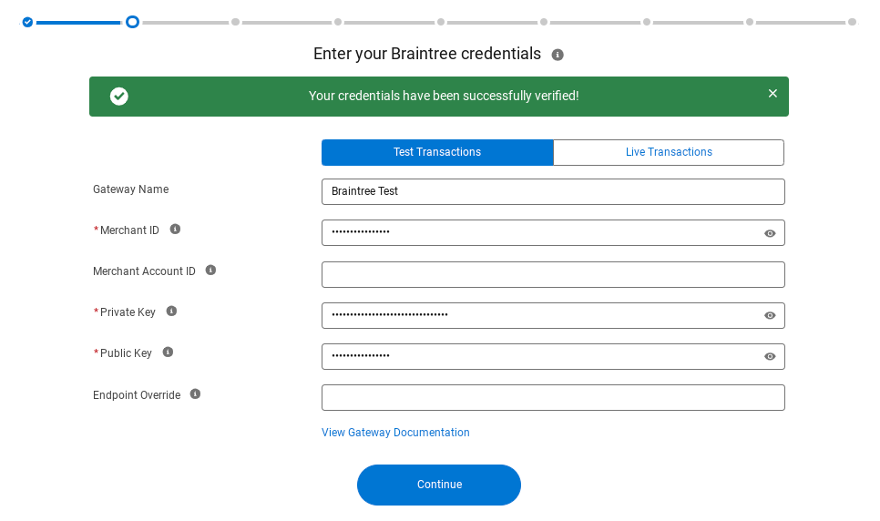Select the Test Transactions tab

[x=437, y=152]
